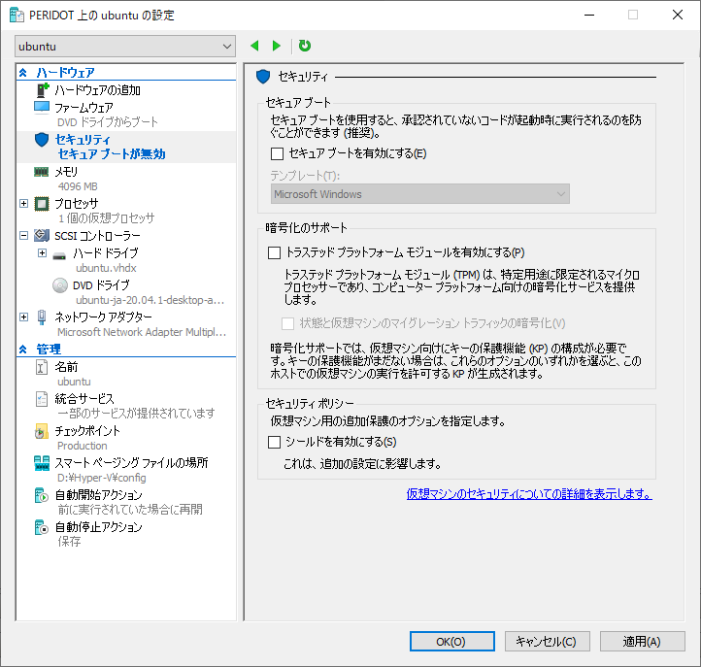Click the ubuntu-ja-20.04.1-desktop ISO entry
Viewport: 701px width, 667px height.
coord(150,300)
